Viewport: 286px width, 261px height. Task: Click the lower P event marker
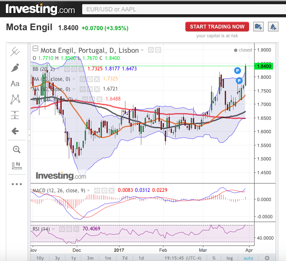point(239,80)
